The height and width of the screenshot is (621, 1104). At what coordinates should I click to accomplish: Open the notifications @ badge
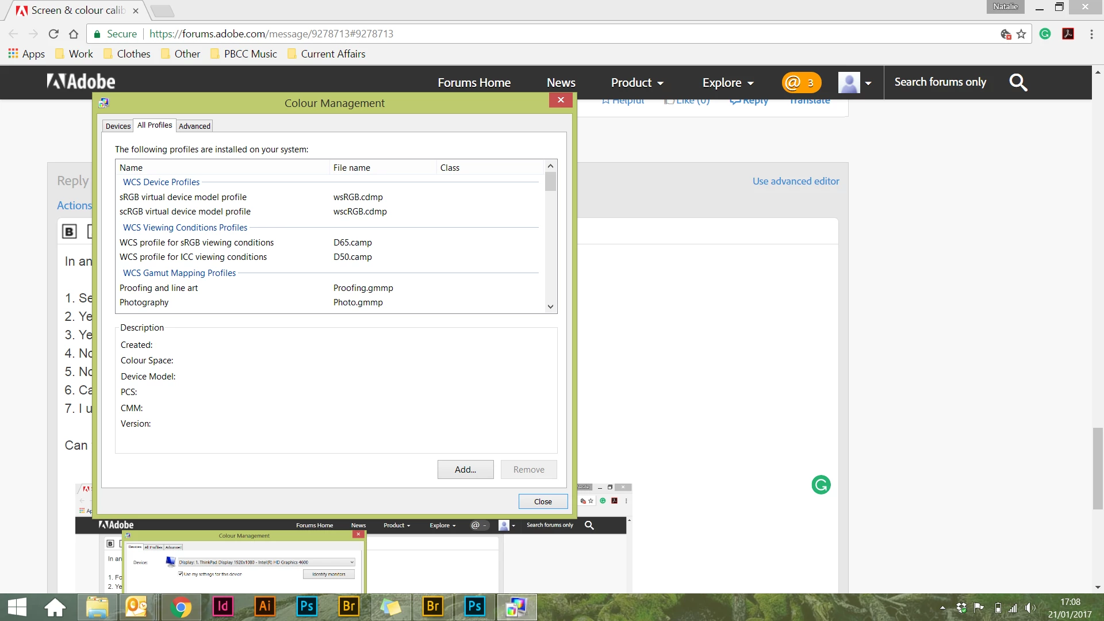coord(801,82)
